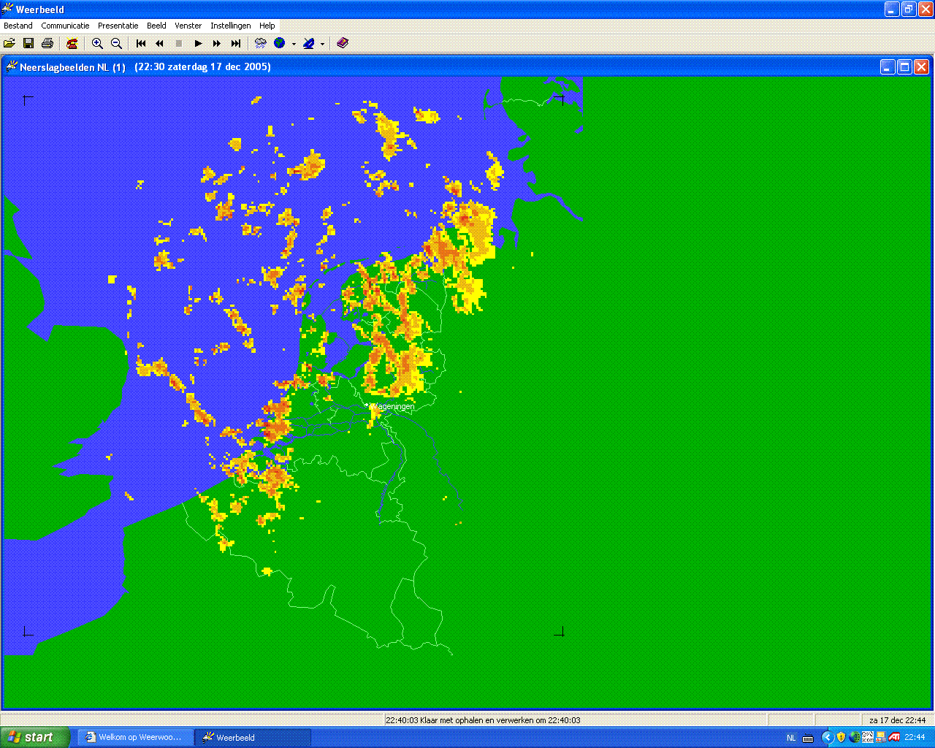Print the current weather image
Screen dimensions: 935x748
click(47, 44)
